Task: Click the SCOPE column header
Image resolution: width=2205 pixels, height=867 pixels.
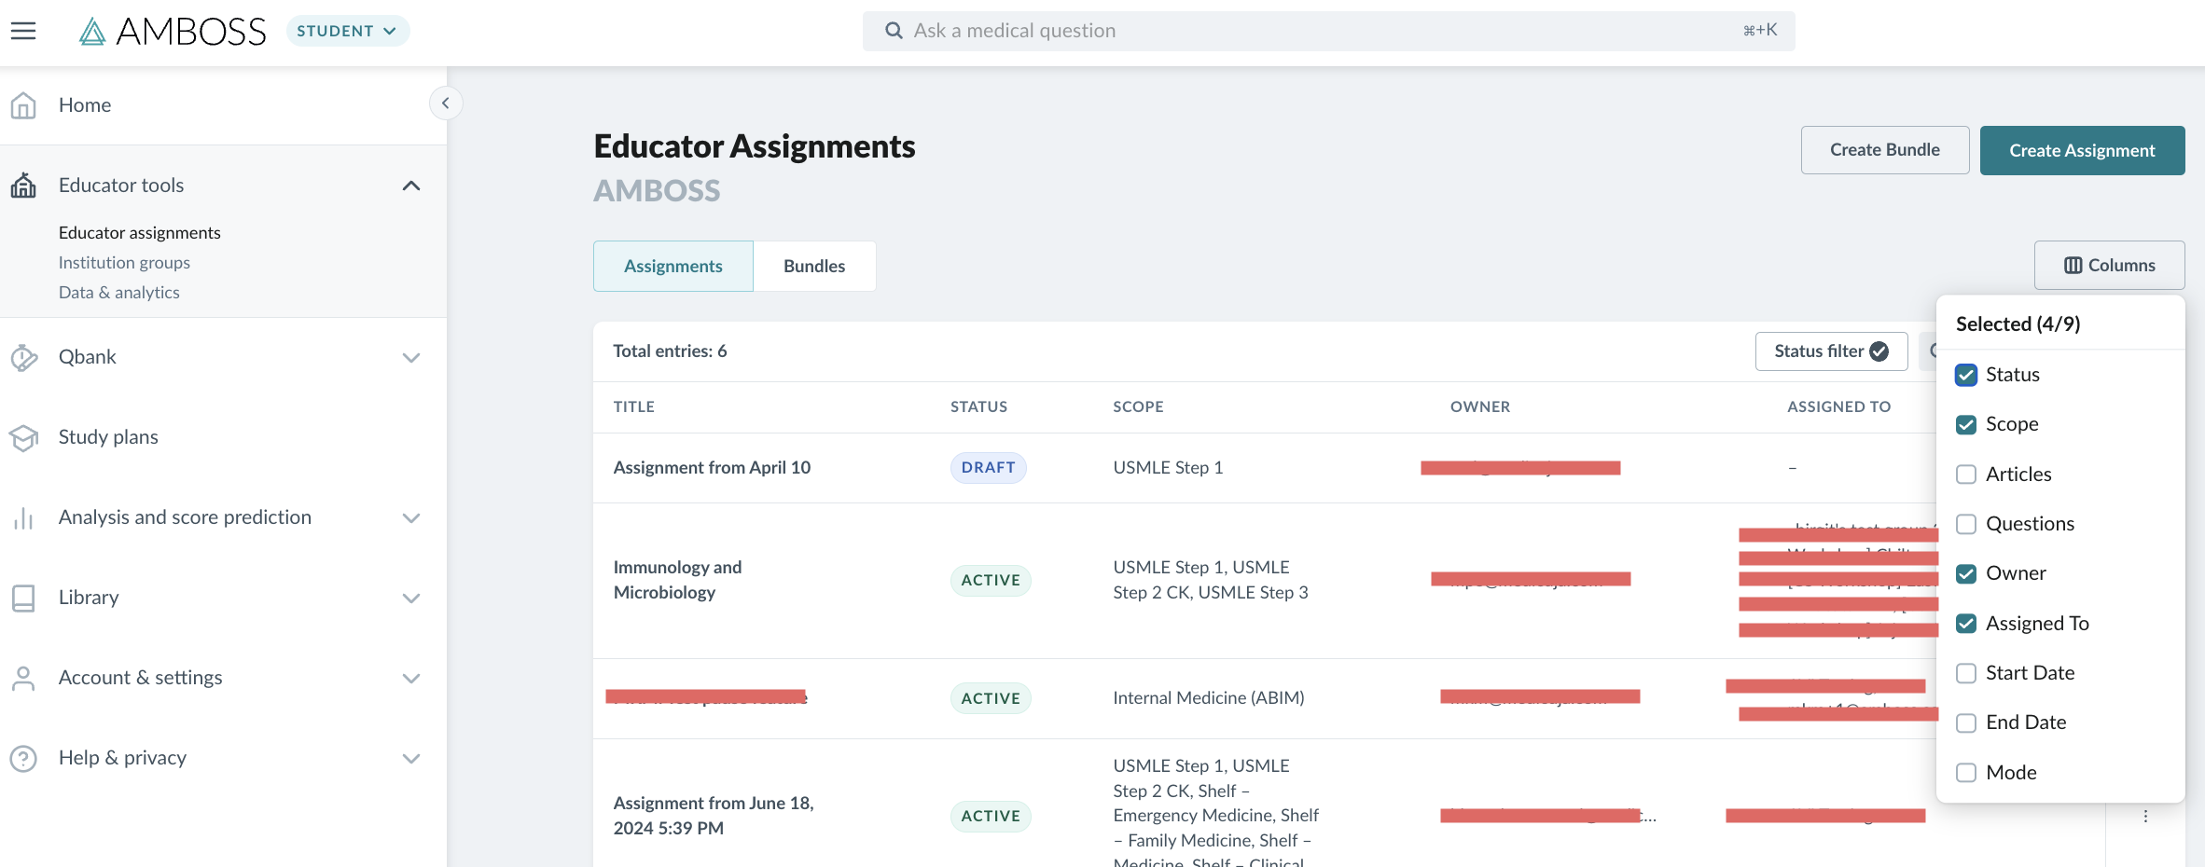Action: click(1138, 406)
